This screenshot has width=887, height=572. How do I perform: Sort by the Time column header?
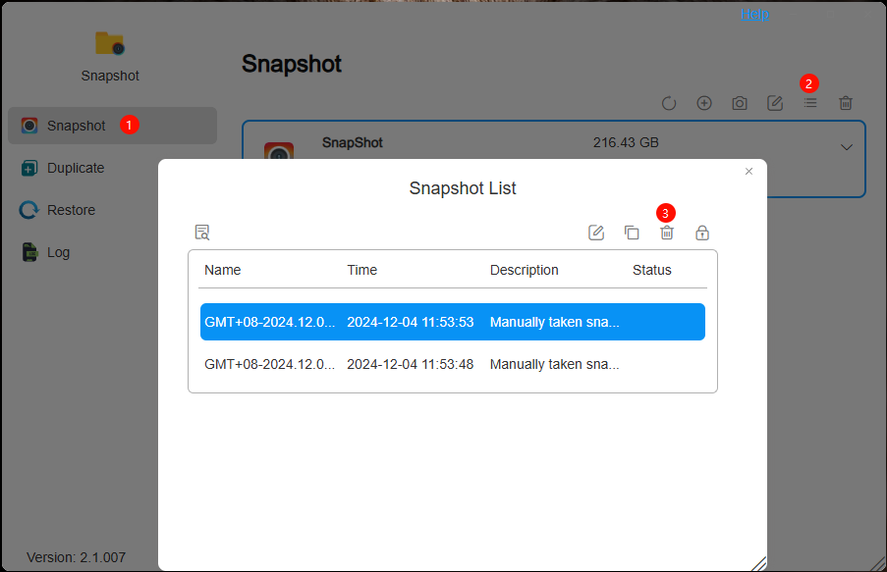362,270
